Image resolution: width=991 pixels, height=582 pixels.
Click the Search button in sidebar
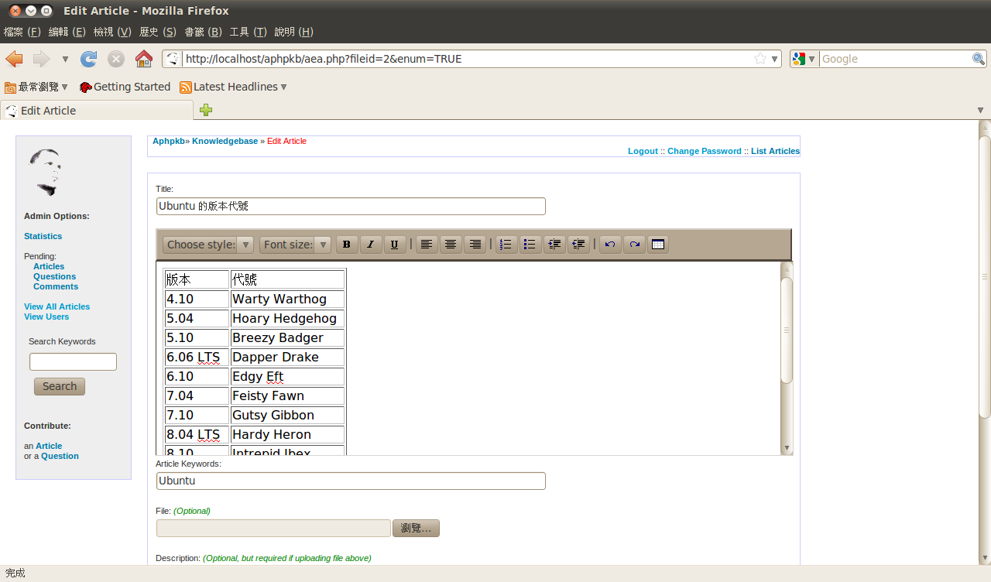coord(60,386)
